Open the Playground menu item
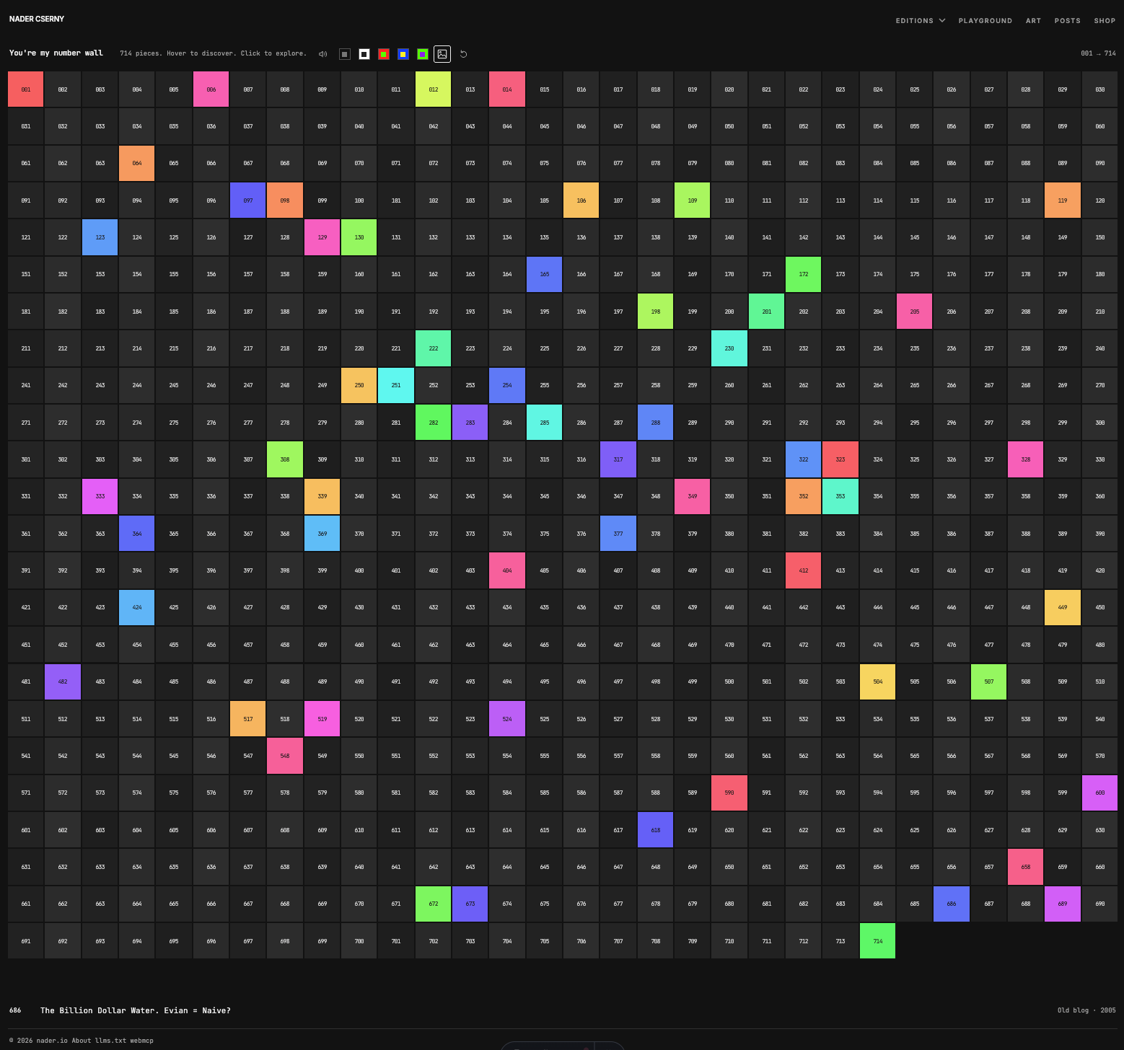 (985, 21)
